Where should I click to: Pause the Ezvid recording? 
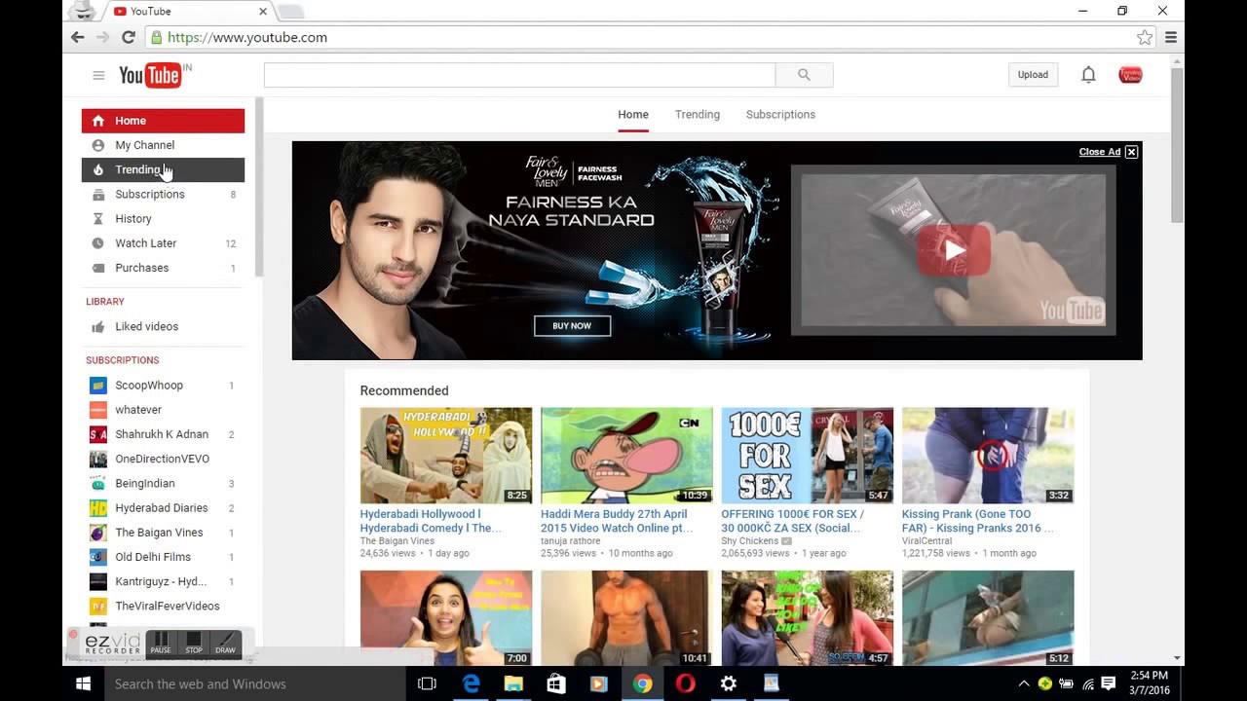tap(161, 644)
